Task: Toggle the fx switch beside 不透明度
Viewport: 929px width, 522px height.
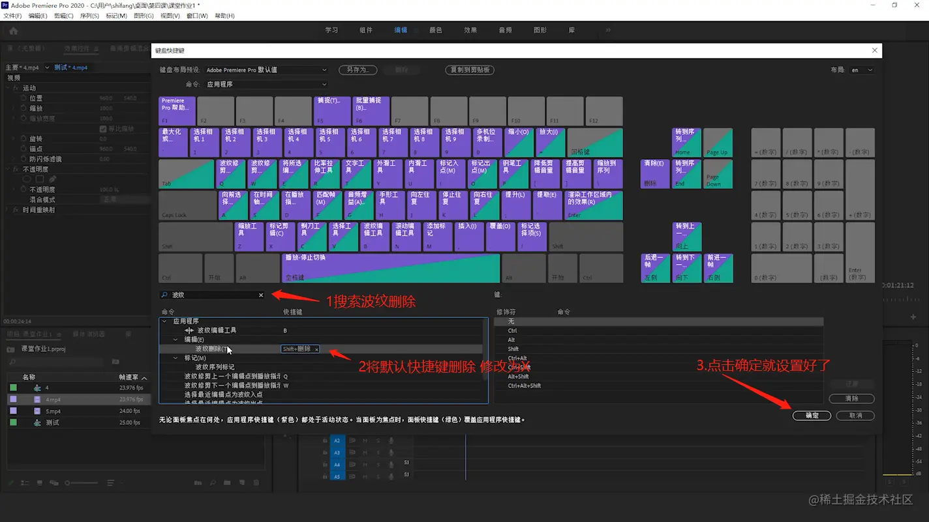Action: coord(15,169)
